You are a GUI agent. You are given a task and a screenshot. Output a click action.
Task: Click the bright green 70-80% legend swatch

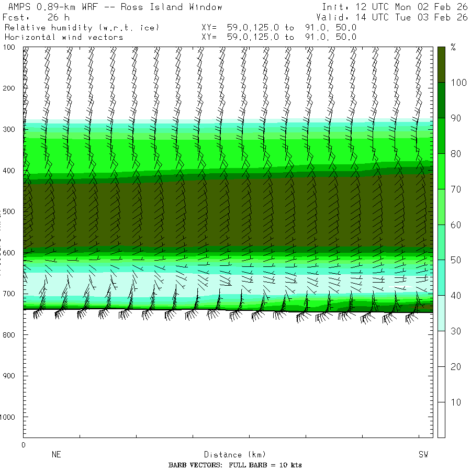pos(441,171)
